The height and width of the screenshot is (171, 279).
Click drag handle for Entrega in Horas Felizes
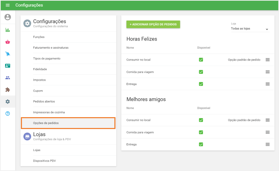[x=267, y=84]
